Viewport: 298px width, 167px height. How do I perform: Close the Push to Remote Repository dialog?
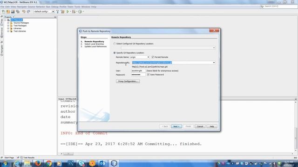214,31
